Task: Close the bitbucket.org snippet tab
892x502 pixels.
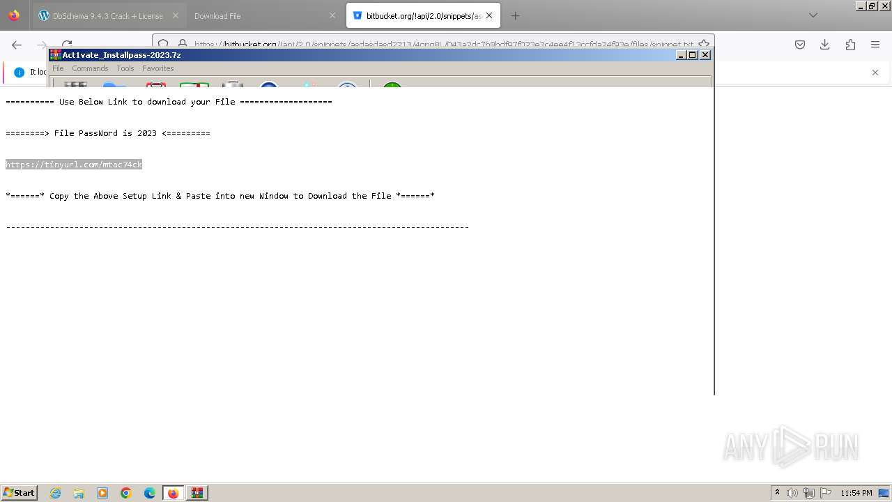Action: click(489, 15)
